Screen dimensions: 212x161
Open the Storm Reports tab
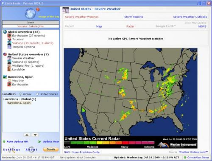pos(134,17)
